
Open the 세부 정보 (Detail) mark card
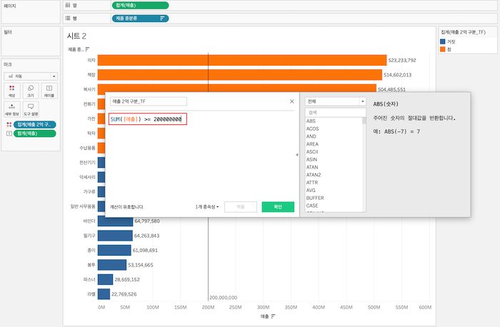[x=12, y=109]
